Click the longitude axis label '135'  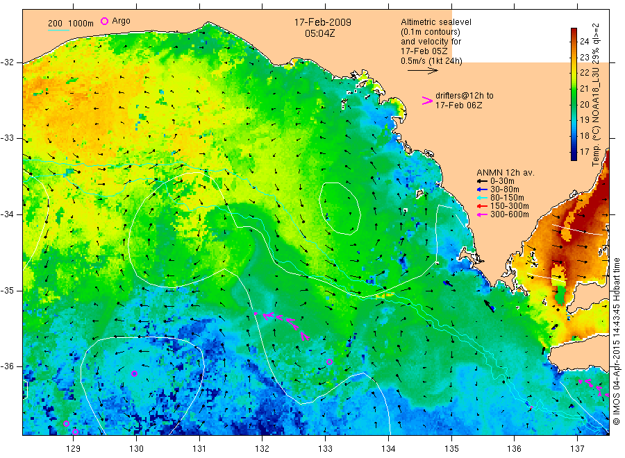tap(451, 449)
